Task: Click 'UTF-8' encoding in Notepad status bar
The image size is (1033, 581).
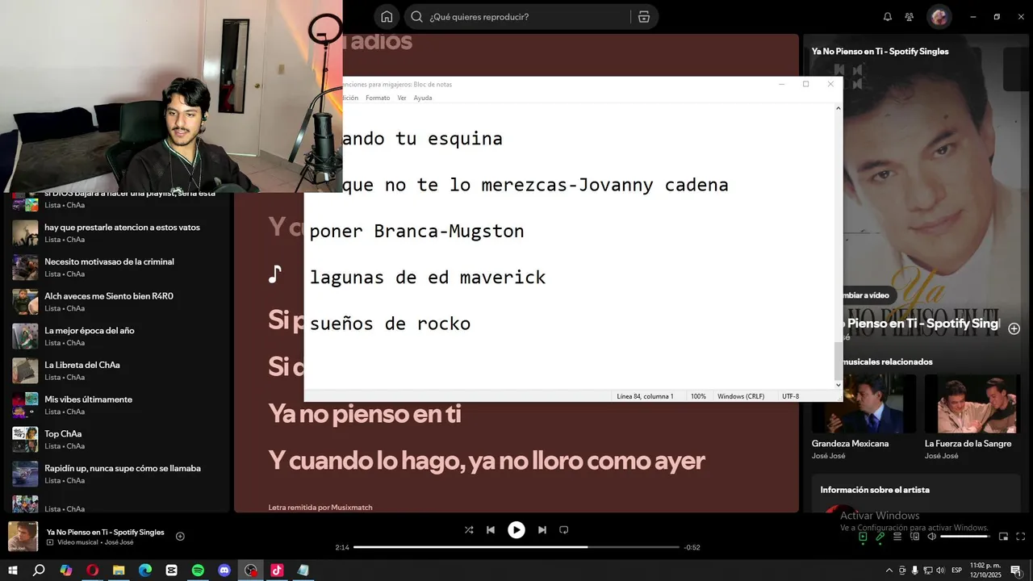Action: 791,396
